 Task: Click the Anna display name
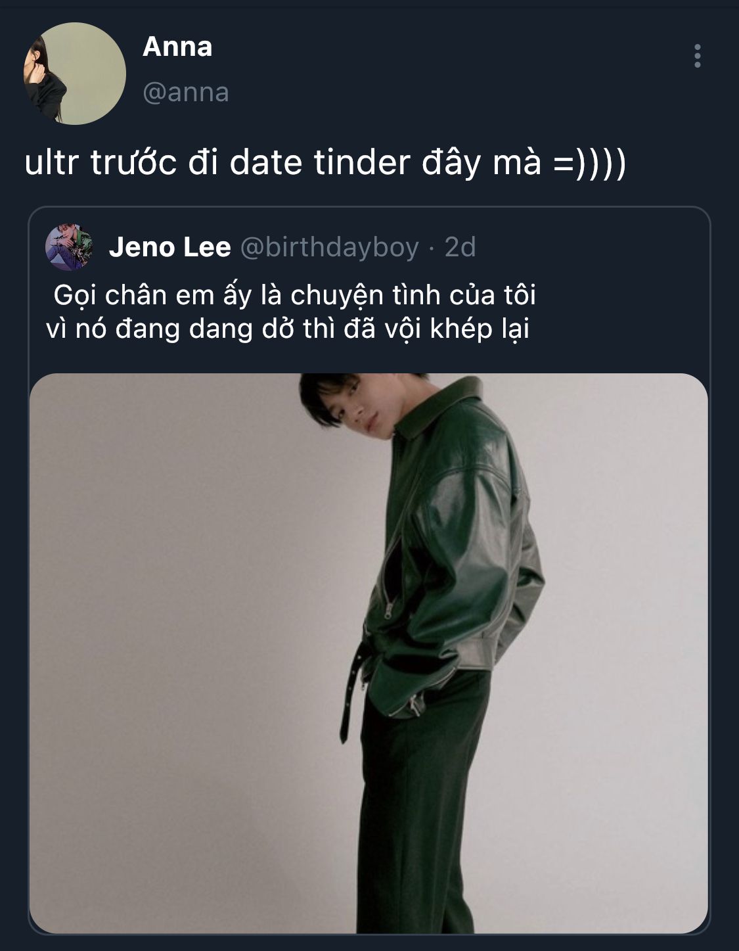(177, 47)
